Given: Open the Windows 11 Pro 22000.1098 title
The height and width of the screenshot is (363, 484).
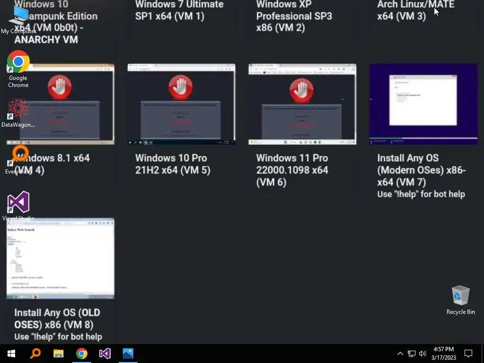Looking at the screenshot, I should pos(292,170).
